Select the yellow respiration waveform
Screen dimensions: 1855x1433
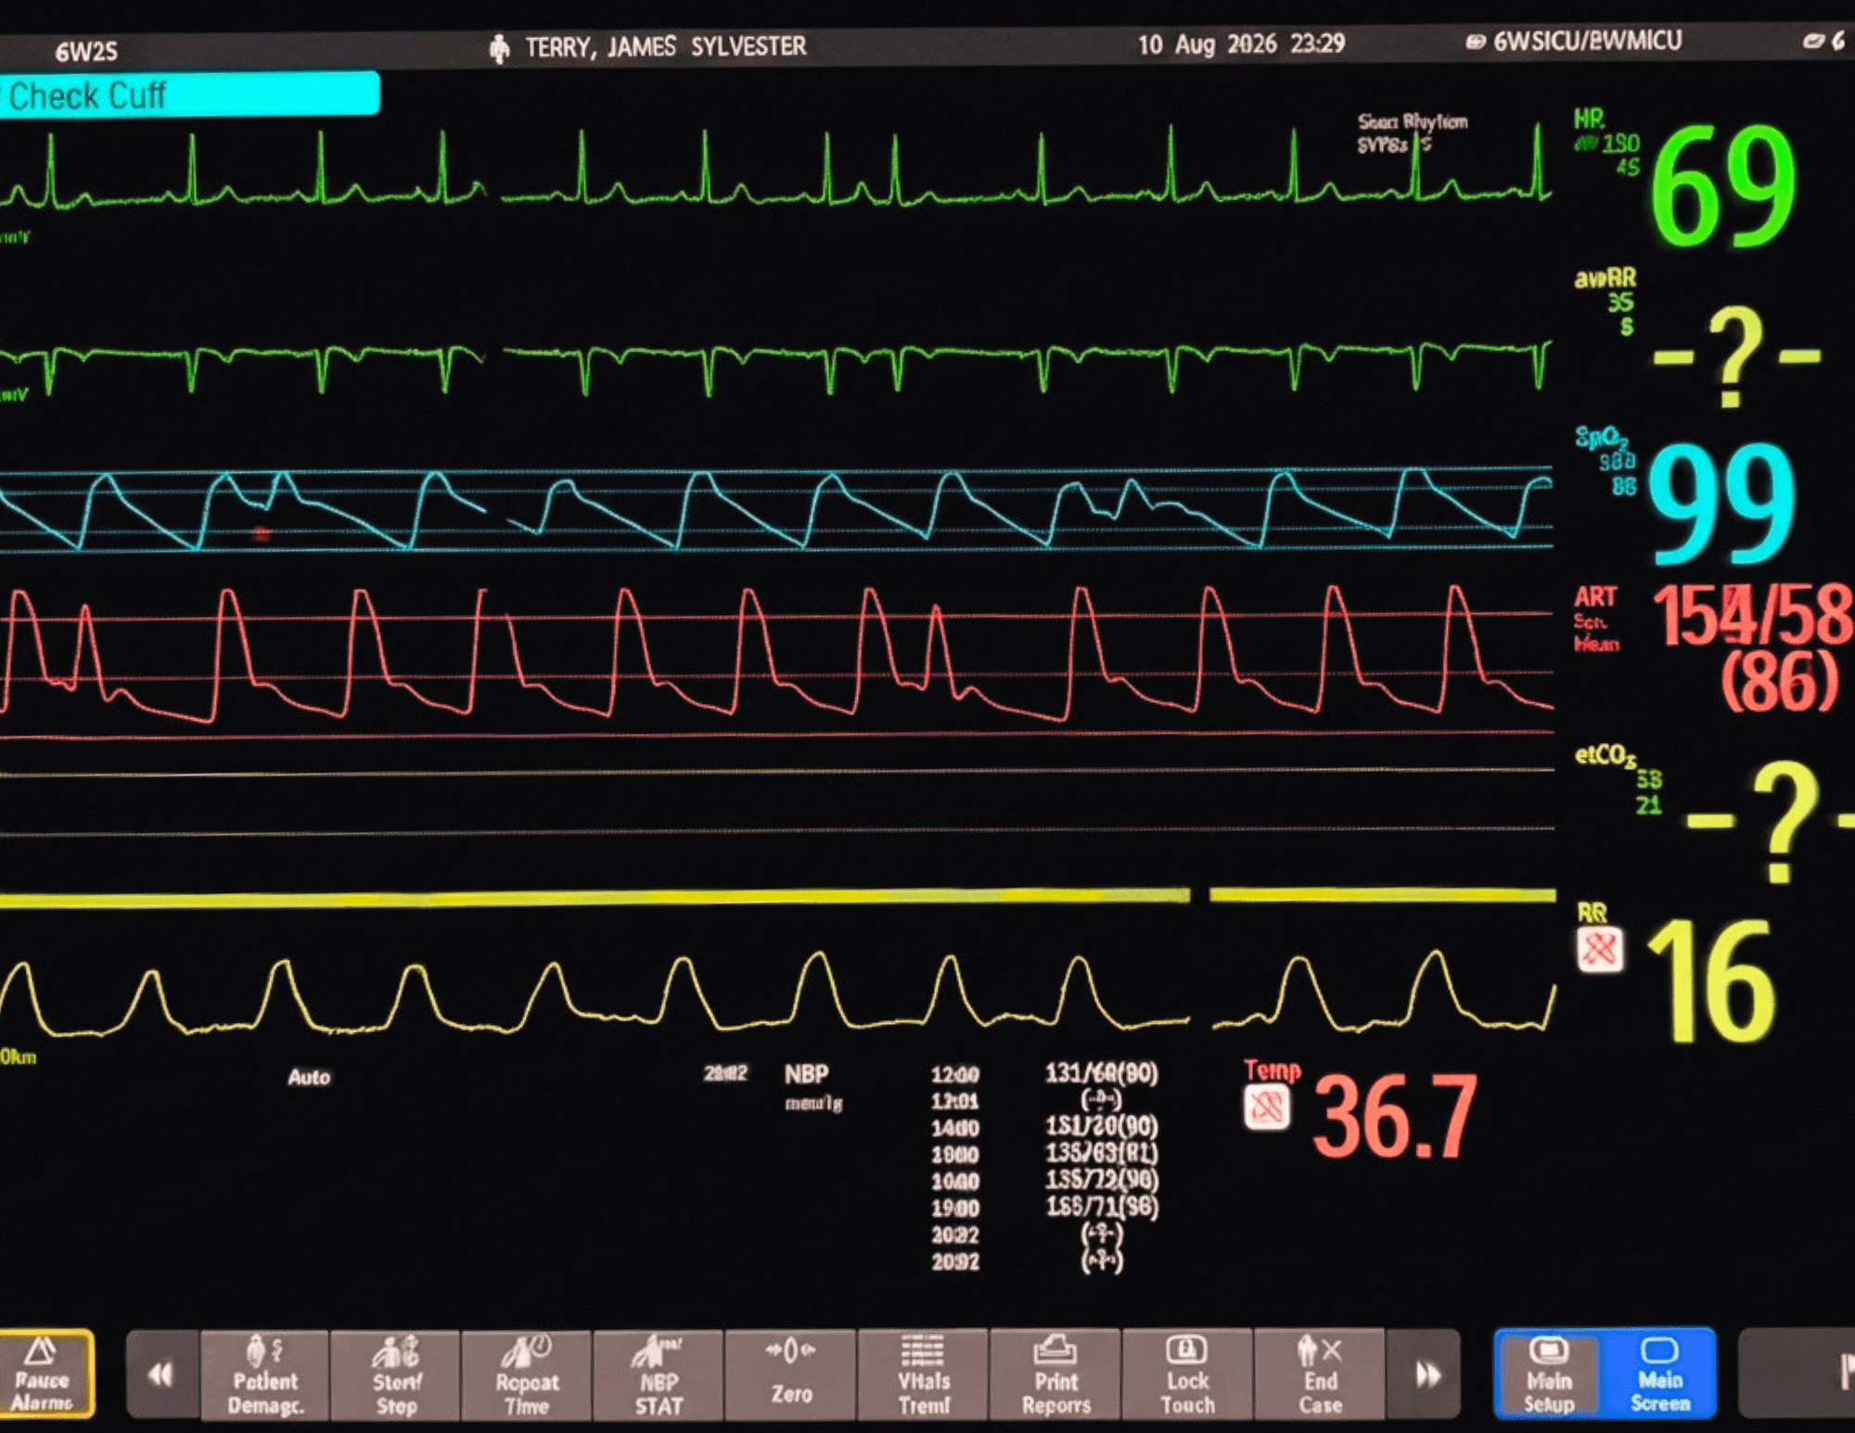pyautogui.click(x=777, y=992)
